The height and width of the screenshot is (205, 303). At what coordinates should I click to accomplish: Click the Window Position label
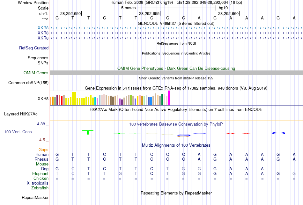point(33,3)
